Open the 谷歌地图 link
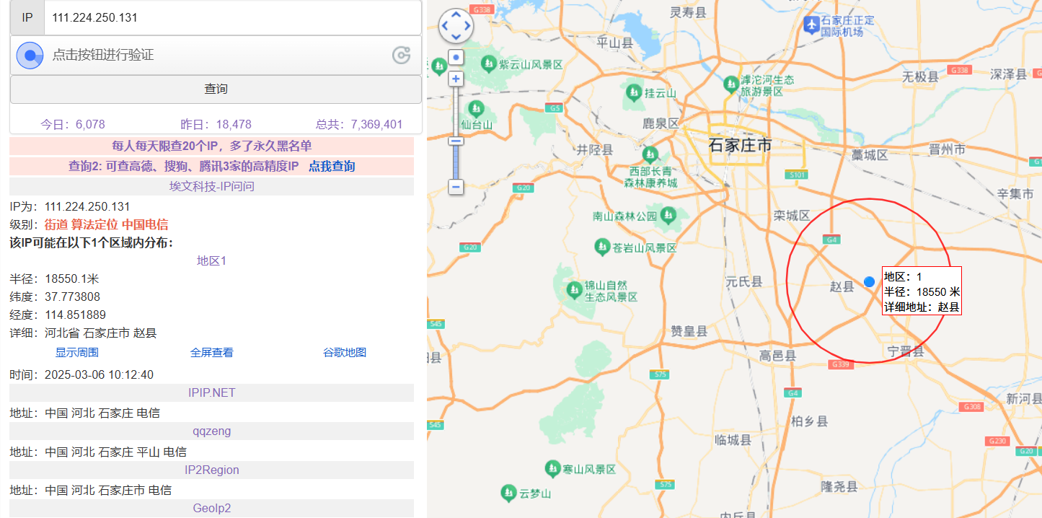The height and width of the screenshot is (518, 1042). click(347, 351)
